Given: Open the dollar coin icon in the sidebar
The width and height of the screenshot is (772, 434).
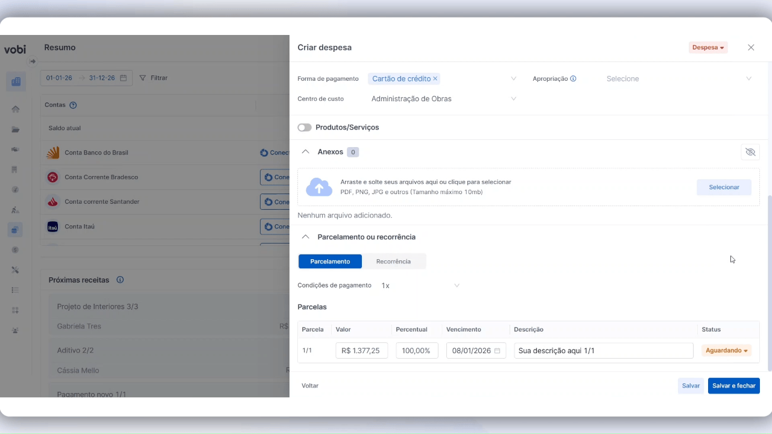Looking at the screenshot, I should click(x=16, y=250).
